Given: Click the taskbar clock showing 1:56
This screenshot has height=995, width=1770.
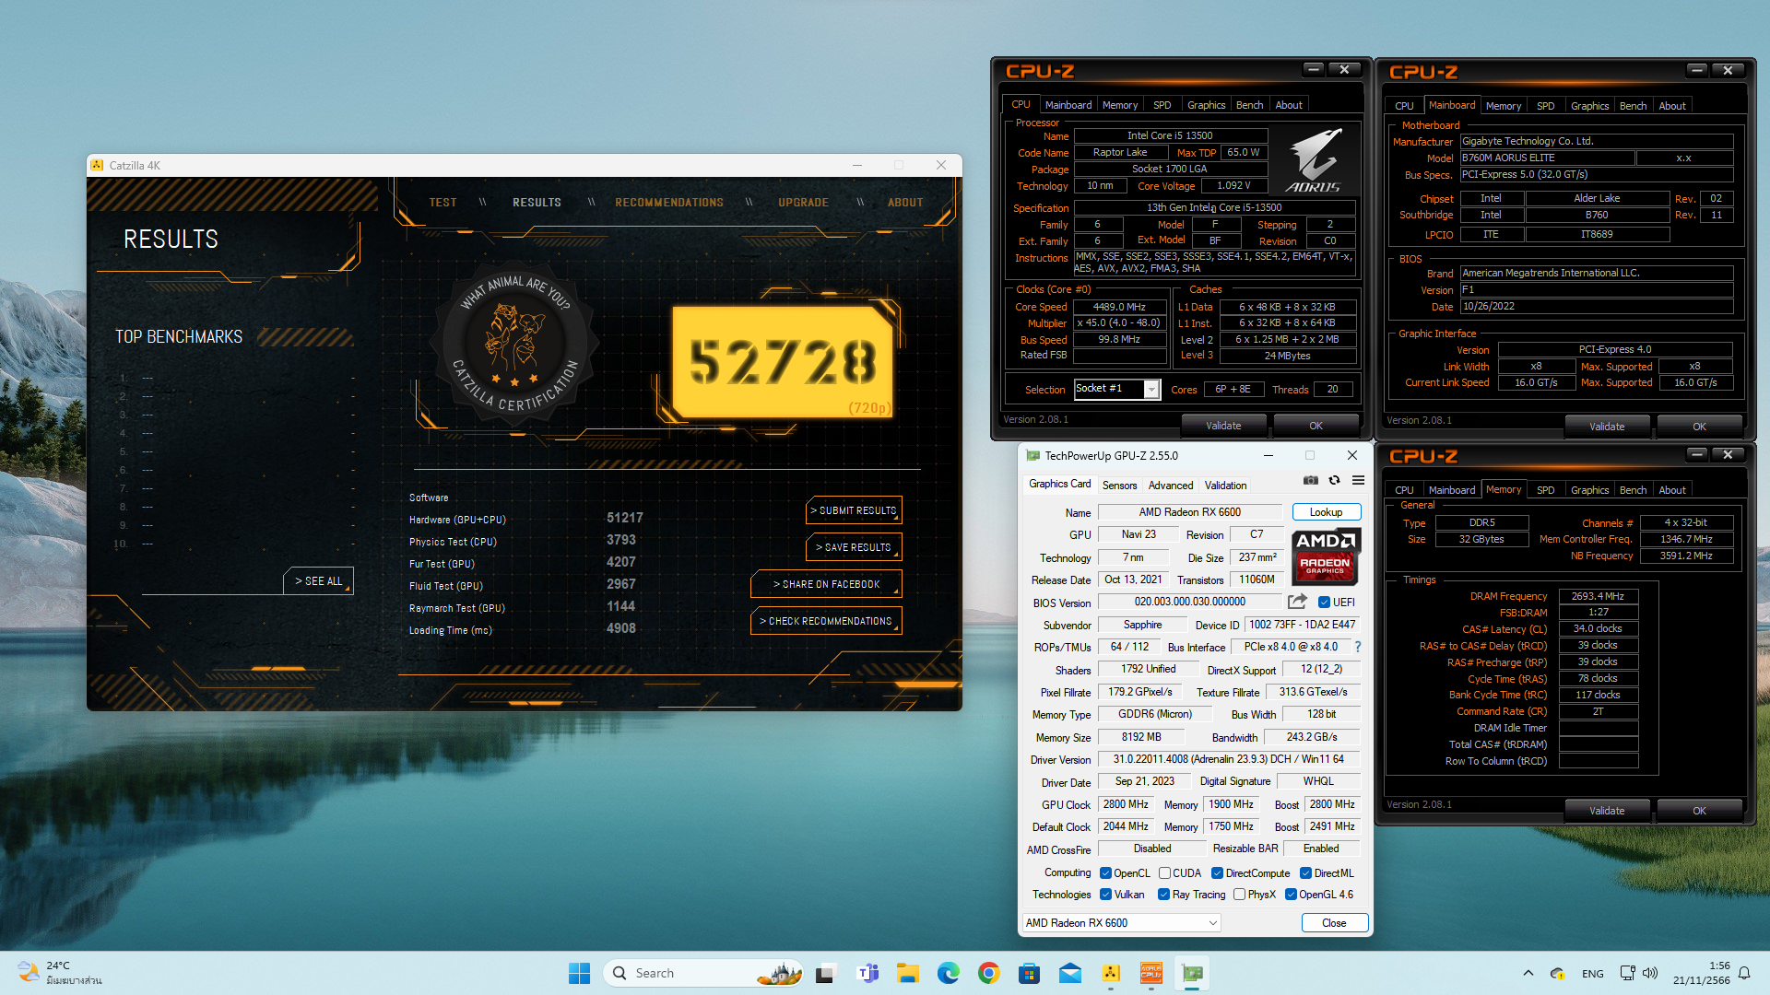Looking at the screenshot, I should (x=1703, y=973).
